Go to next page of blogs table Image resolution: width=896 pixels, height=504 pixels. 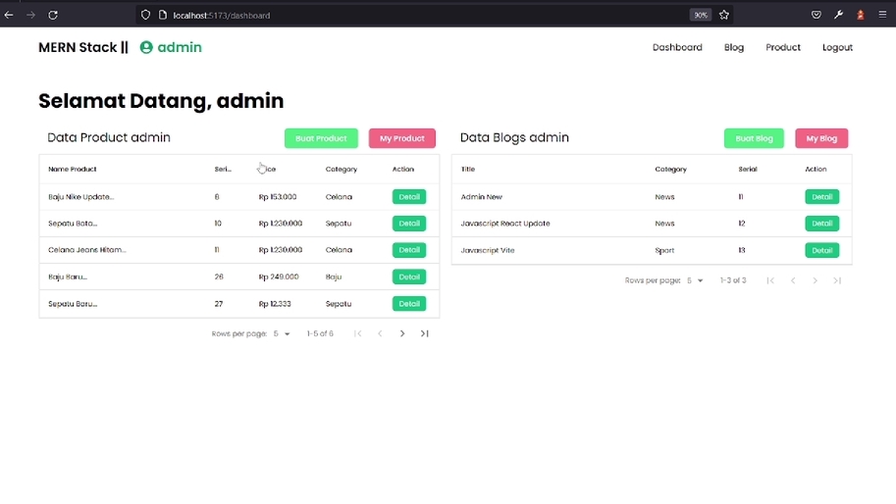[815, 280]
